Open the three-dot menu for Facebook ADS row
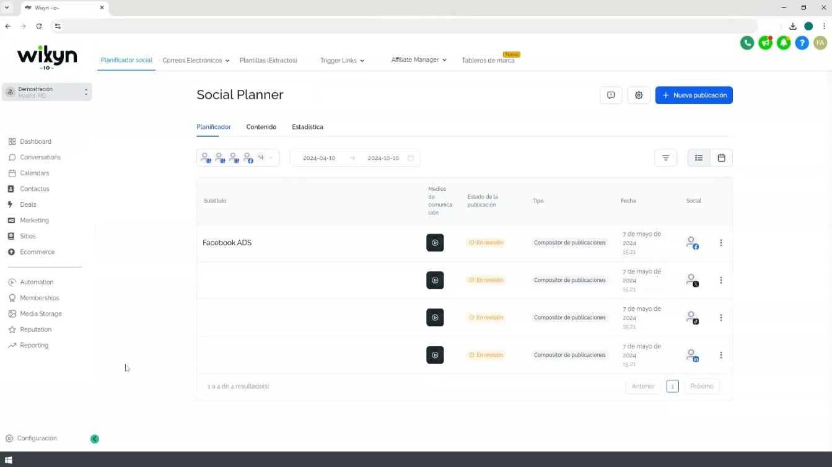 click(721, 243)
